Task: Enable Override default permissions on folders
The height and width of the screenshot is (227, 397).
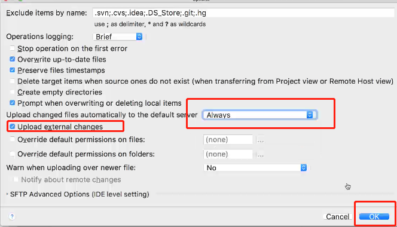Action: [12, 154]
